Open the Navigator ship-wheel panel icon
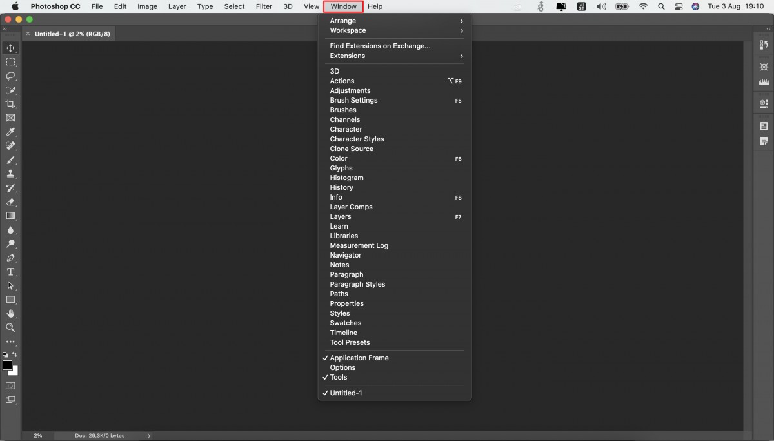Image resolution: width=774 pixels, height=441 pixels. coord(764,67)
